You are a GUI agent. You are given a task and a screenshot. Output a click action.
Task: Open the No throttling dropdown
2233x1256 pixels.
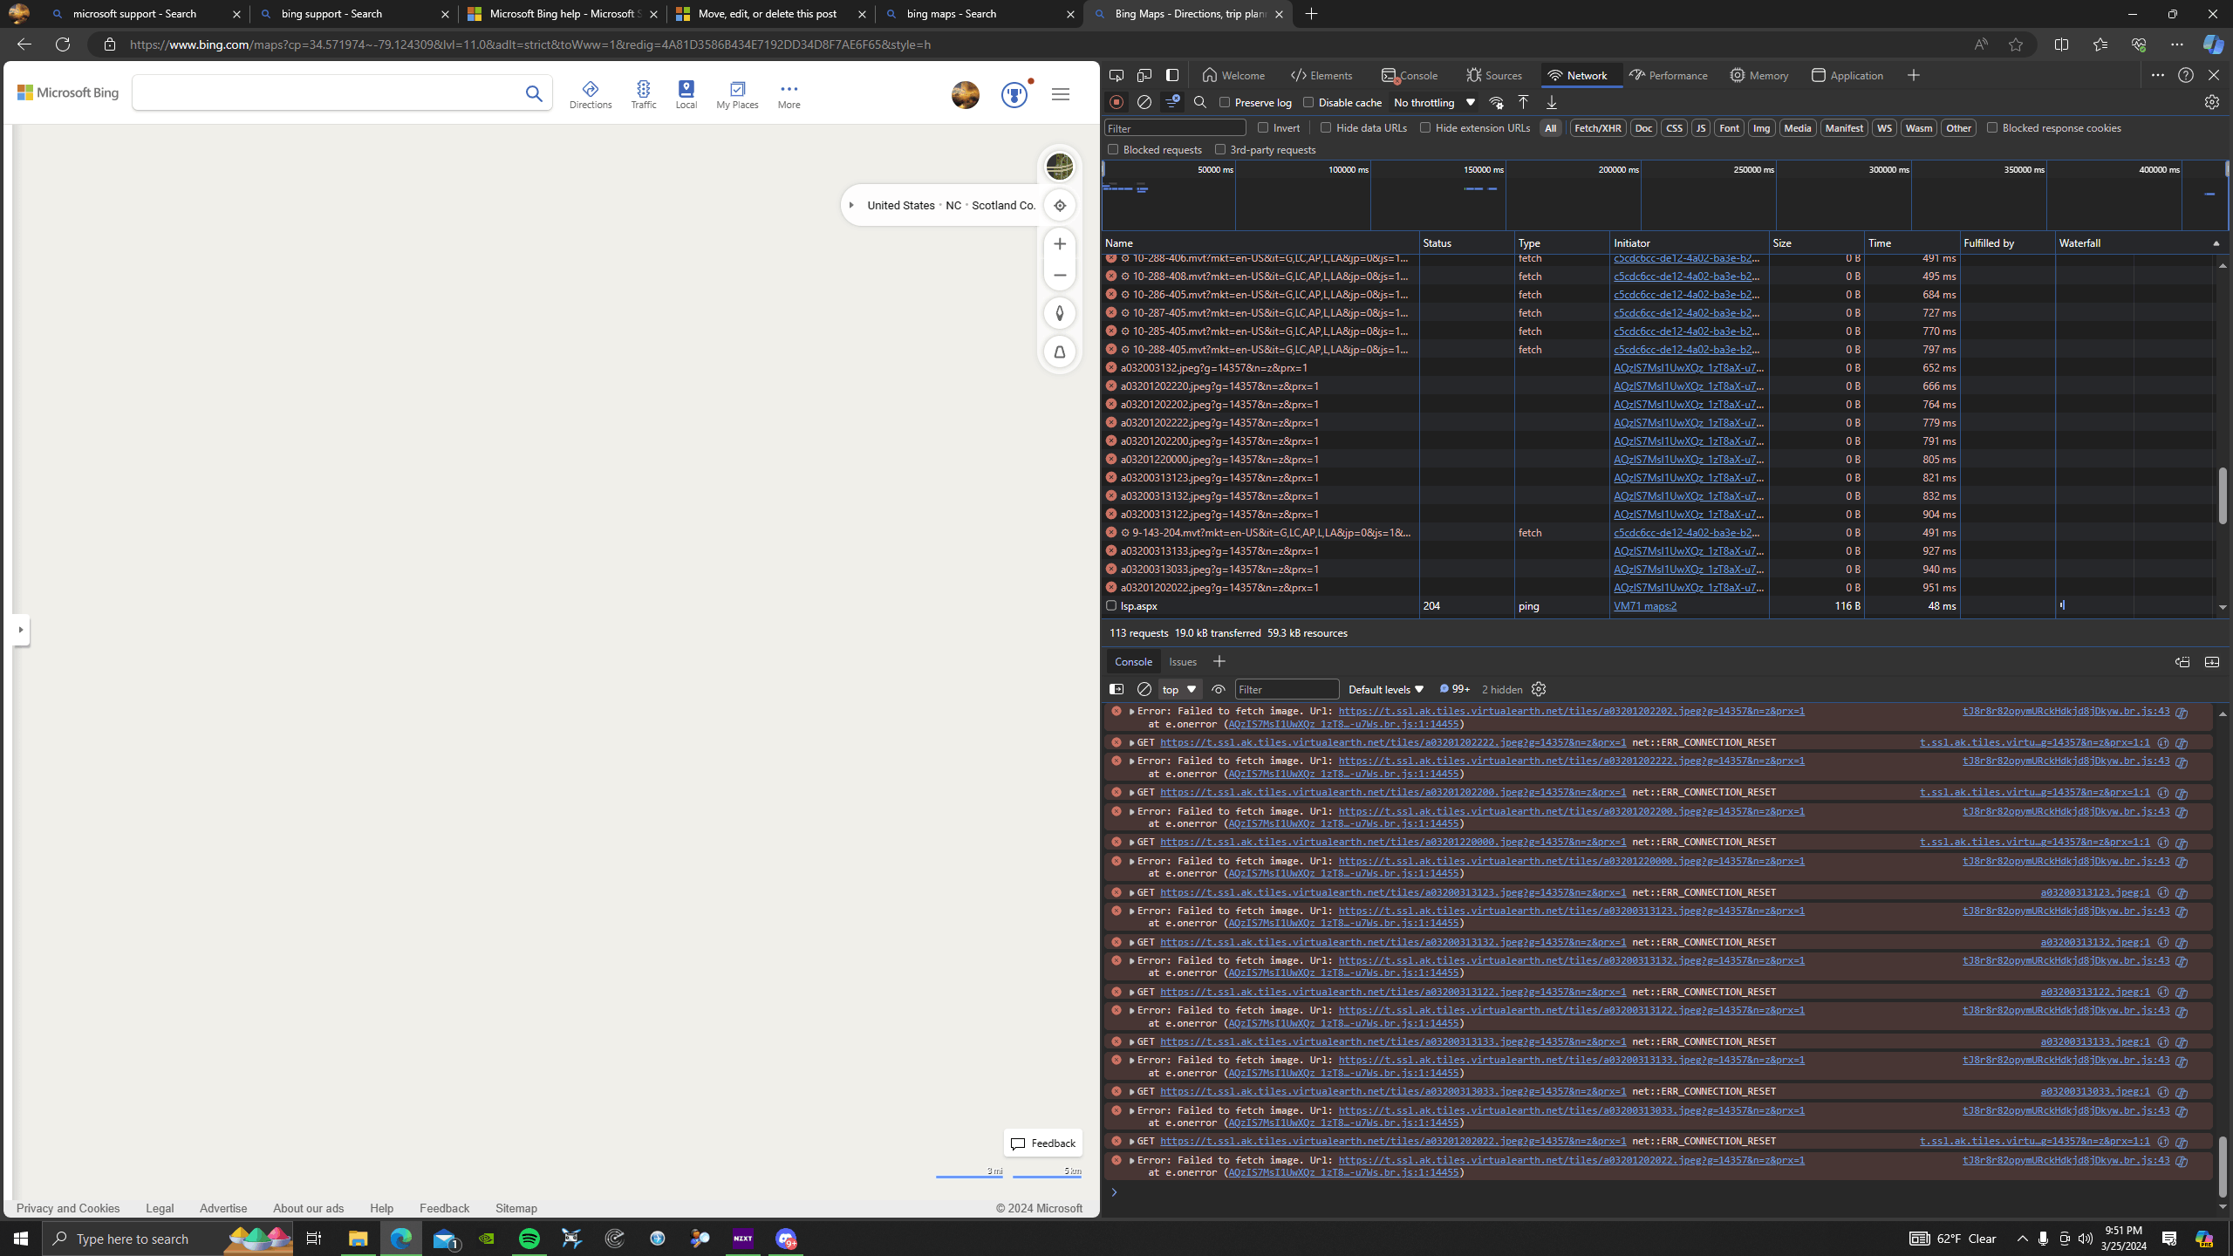pyautogui.click(x=1434, y=102)
